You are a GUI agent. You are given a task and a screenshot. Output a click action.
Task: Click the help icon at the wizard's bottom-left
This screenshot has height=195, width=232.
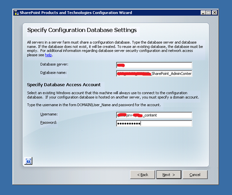click(x=28, y=161)
